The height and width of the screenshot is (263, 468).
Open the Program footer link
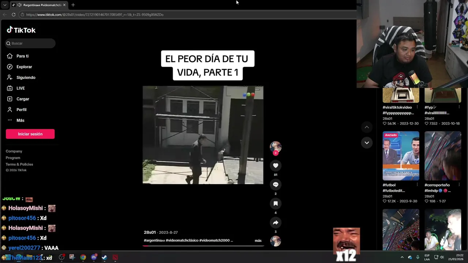coord(13,158)
